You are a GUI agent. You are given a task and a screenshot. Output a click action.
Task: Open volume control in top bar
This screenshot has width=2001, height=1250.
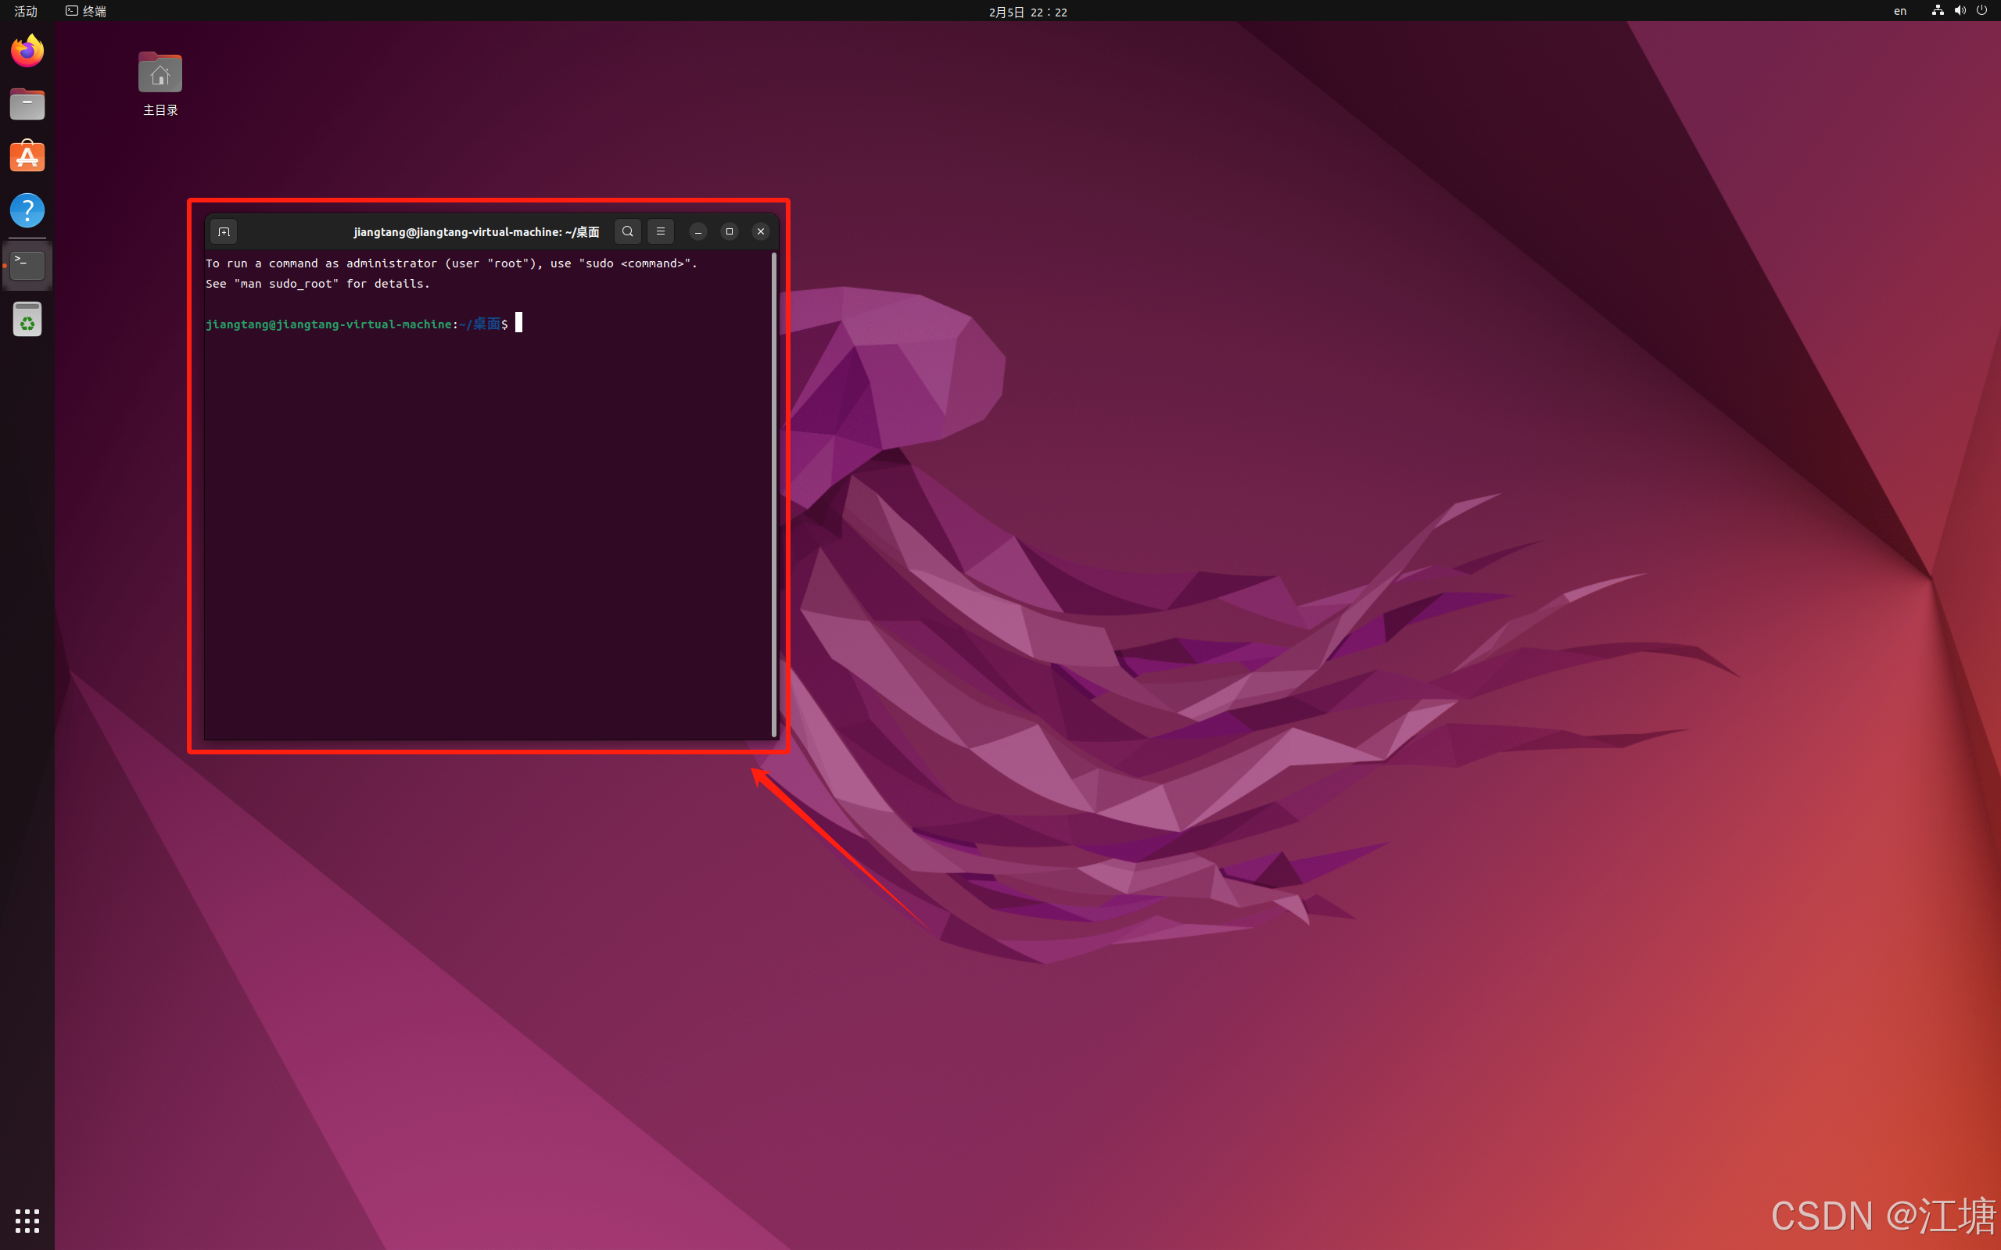tap(1960, 11)
